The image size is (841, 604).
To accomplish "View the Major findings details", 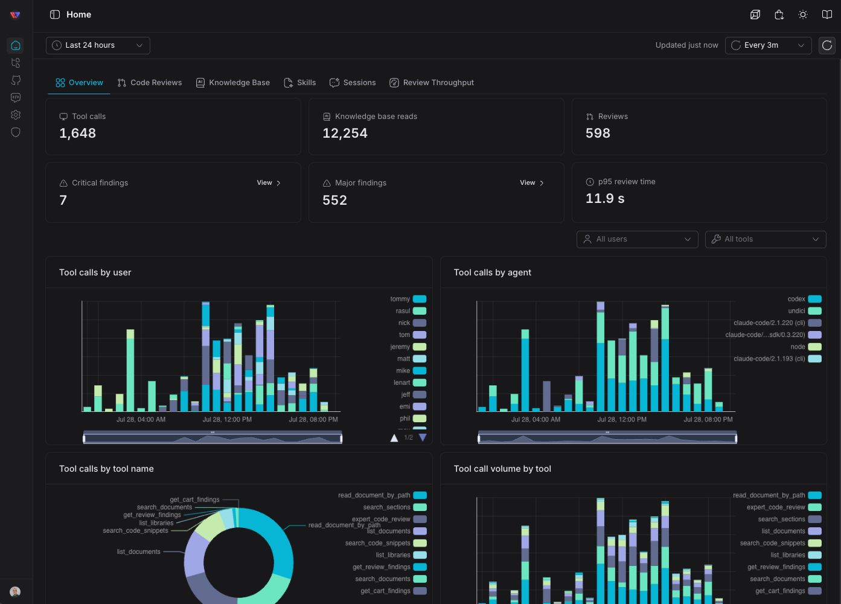I will (x=532, y=183).
